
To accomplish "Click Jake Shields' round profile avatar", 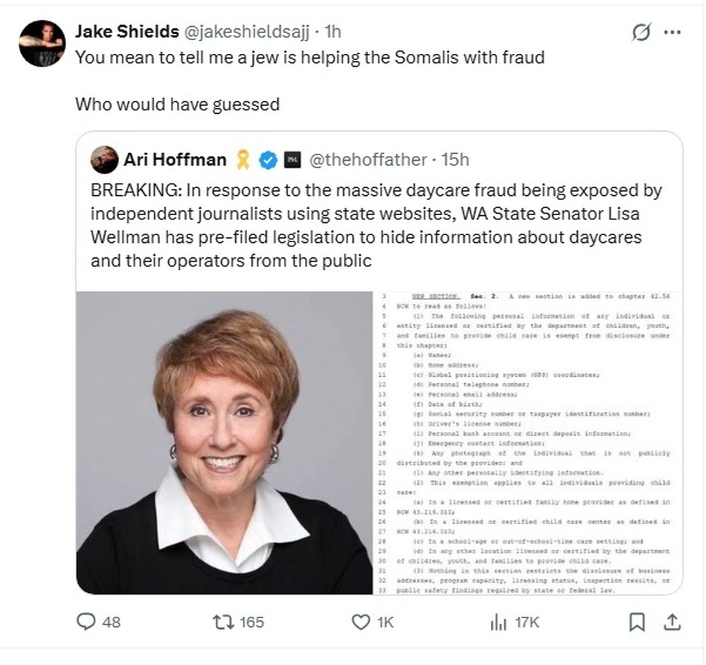I will click(41, 43).
